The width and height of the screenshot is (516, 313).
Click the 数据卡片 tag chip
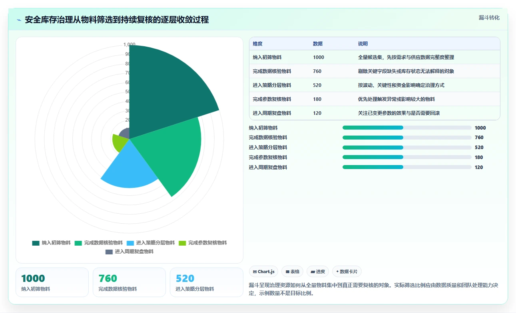click(x=347, y=272)
